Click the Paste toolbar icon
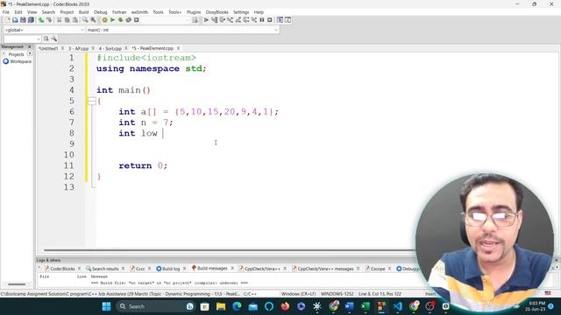The height and width of the screenshot is (315, 561). [x=75, y=20]
